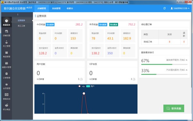Click the 联系客服 button
Viewport: 193px width, 121px height.
(x=174, y=108)
